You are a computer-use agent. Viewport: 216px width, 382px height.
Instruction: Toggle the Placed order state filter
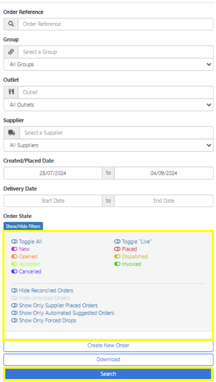pos(126,249)
